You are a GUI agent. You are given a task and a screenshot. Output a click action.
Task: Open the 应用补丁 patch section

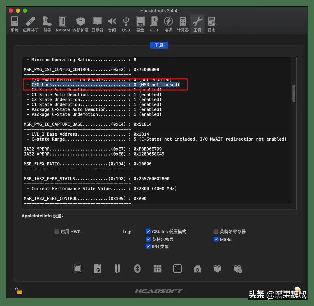[x=30, y=24]
